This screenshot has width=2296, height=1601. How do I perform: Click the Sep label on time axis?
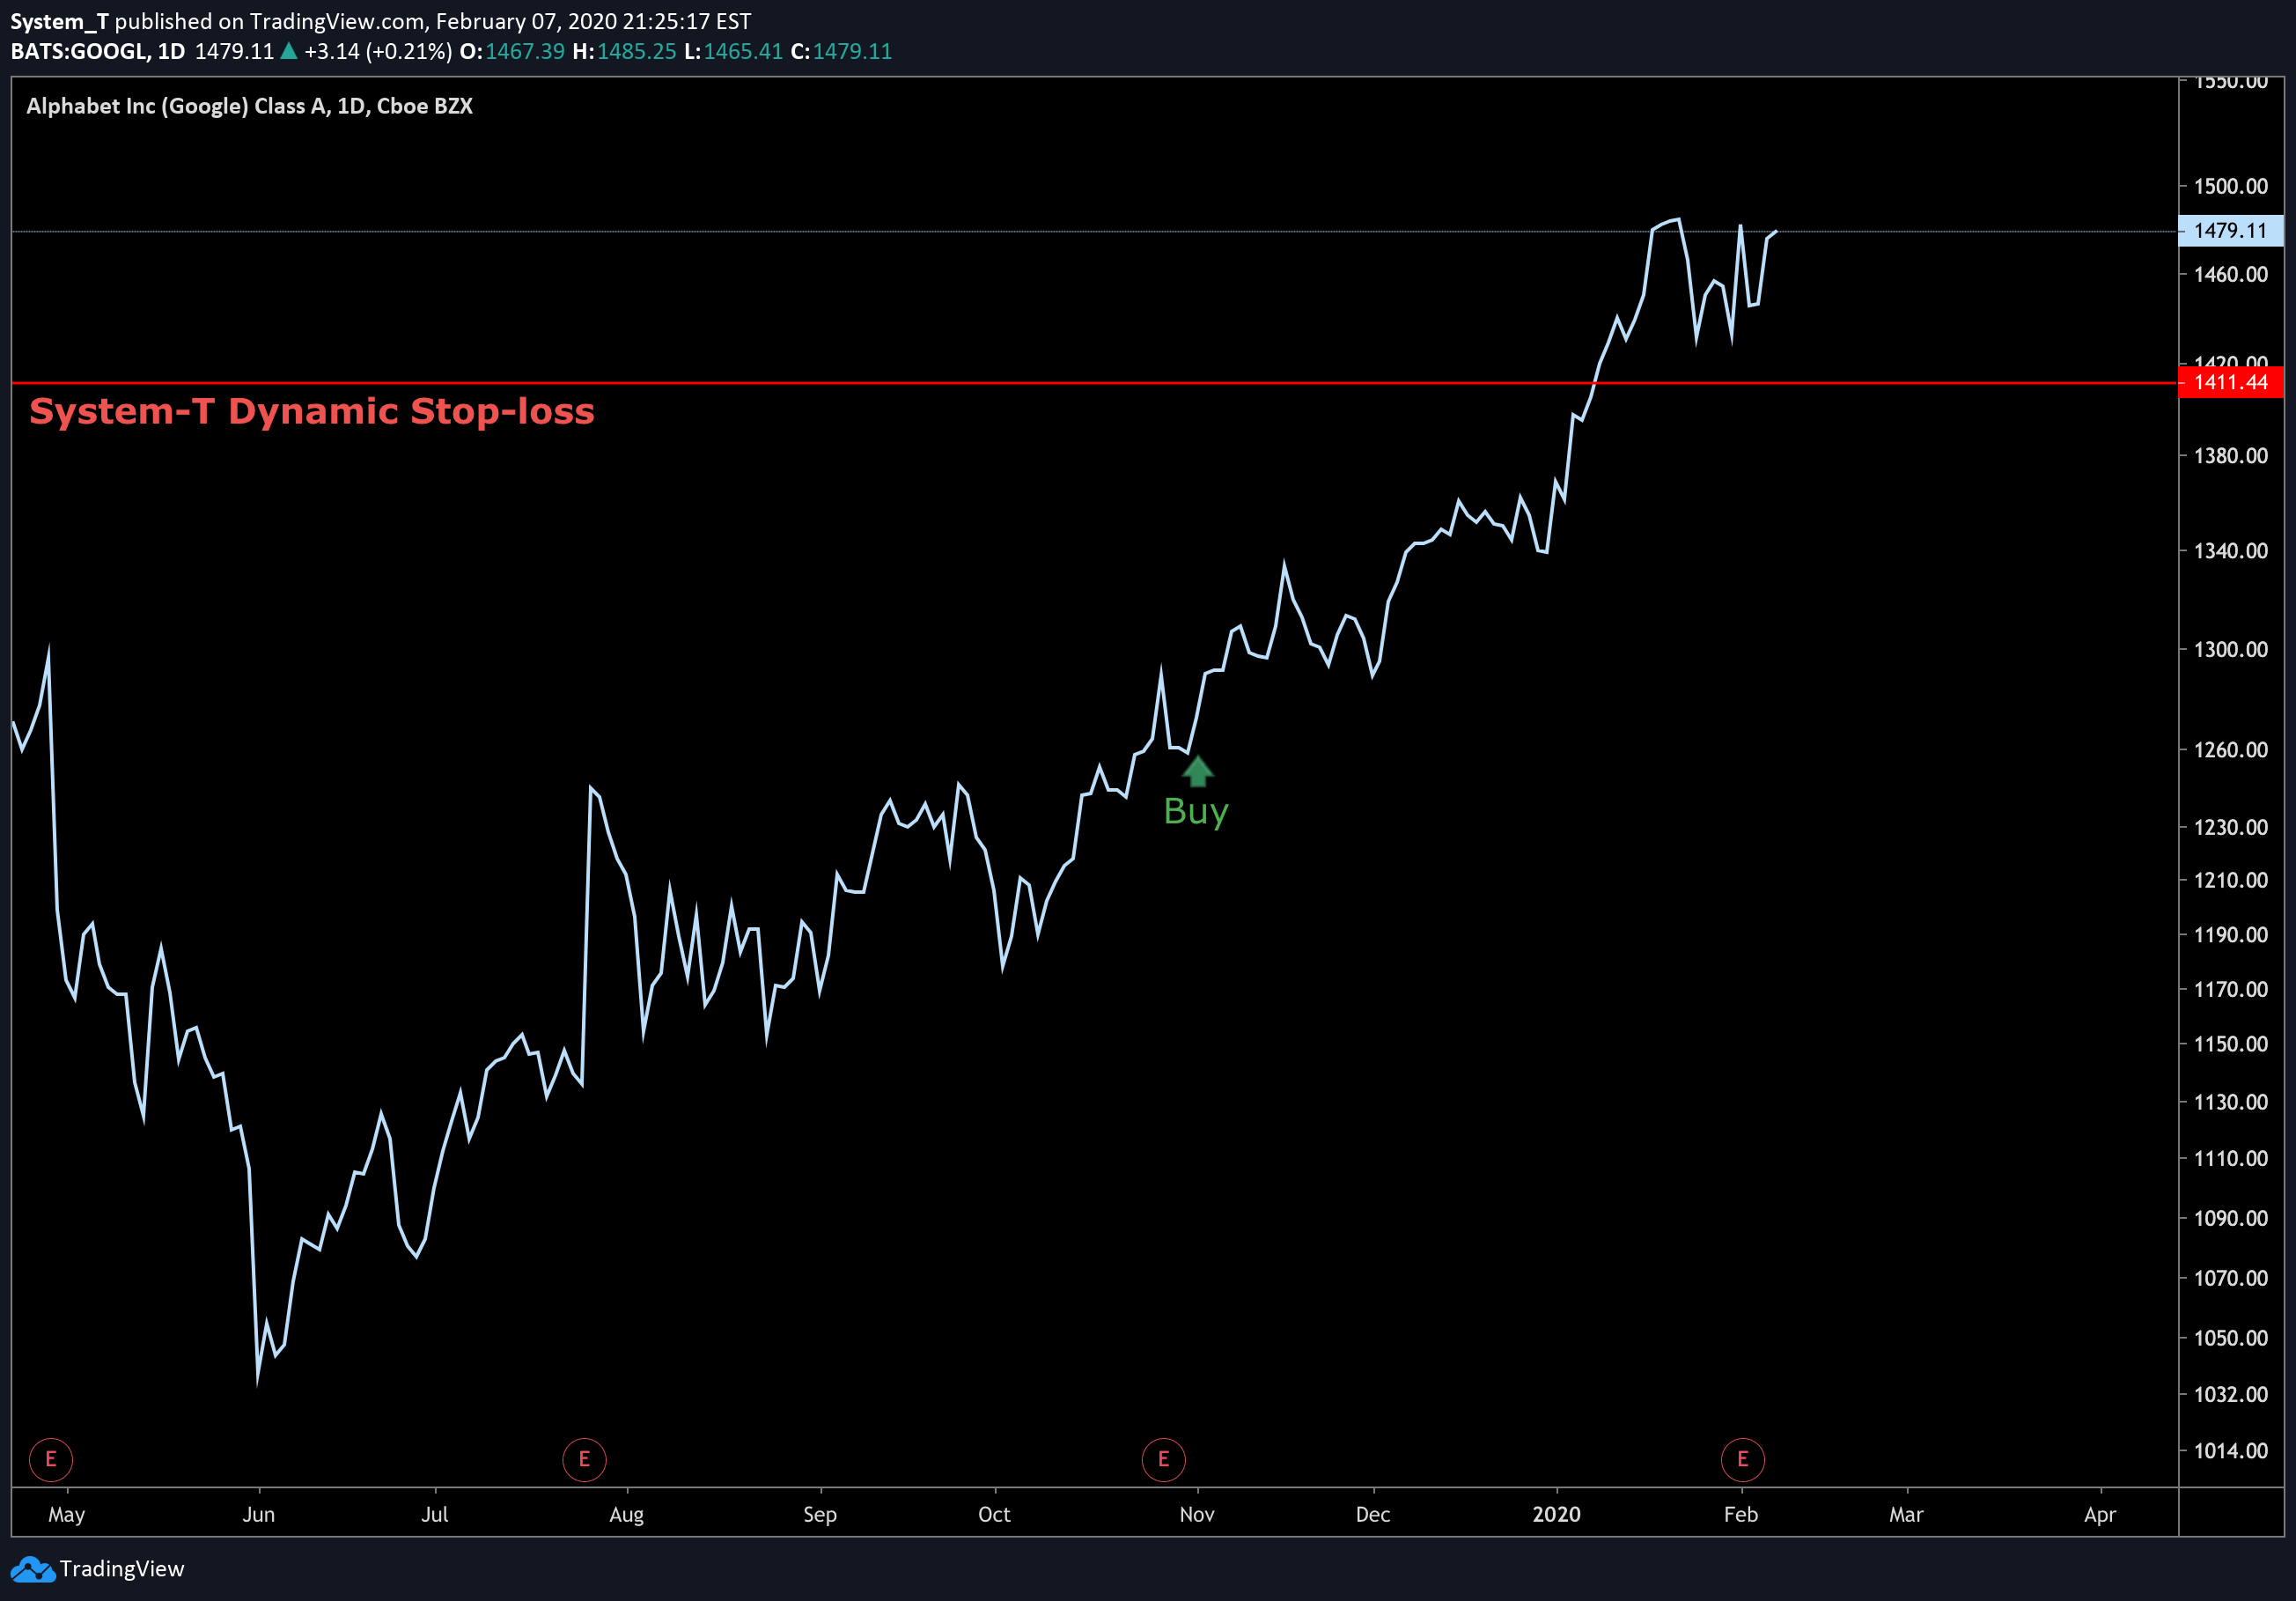point(820,1514)
